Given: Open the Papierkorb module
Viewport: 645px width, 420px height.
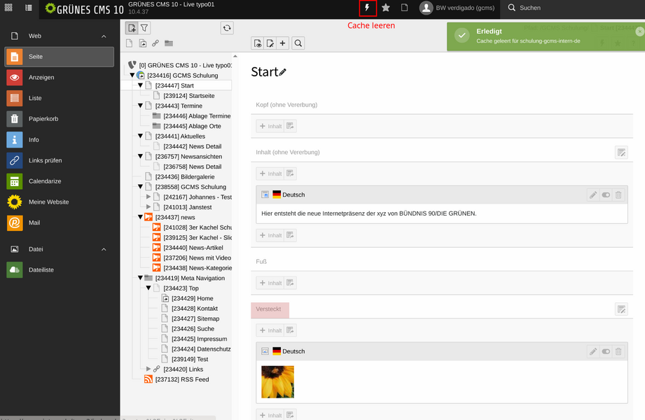Looking at the screenshot, I should (60, 119).
